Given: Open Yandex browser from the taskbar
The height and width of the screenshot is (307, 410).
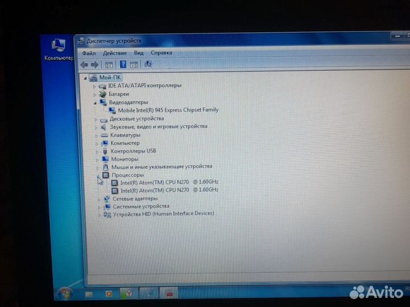Looking at the screenshot, I should (x=129, y=293).
